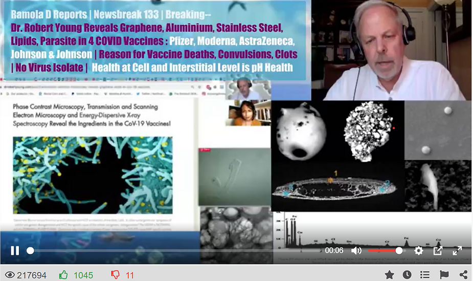Open the player settings gear
The image size is (473, 281).
418,251
